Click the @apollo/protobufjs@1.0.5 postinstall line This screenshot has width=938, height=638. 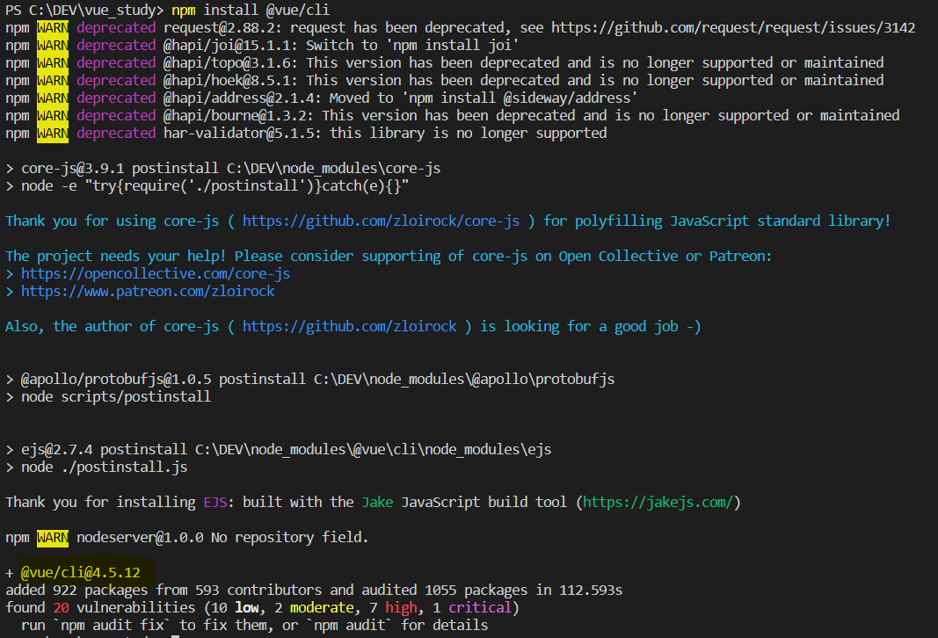click(x=309, y=380)
